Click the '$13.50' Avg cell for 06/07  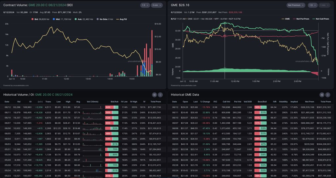pyautogui.click(x=76, y=123)
